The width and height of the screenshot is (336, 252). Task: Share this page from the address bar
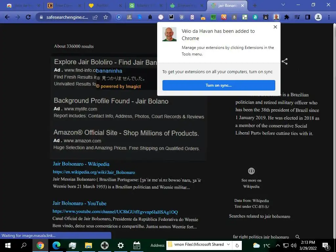click(x=95, y=17)
